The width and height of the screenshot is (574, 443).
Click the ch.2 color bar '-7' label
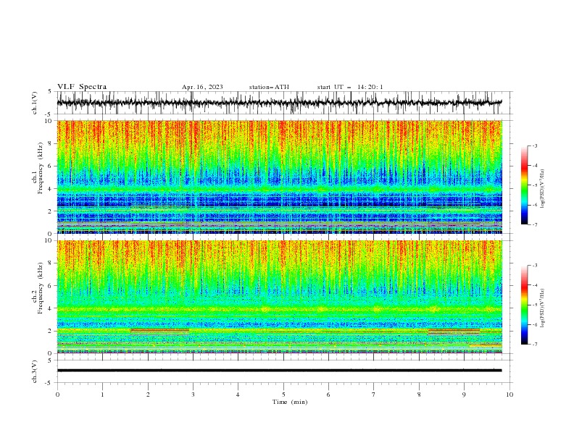pos(535,345)
